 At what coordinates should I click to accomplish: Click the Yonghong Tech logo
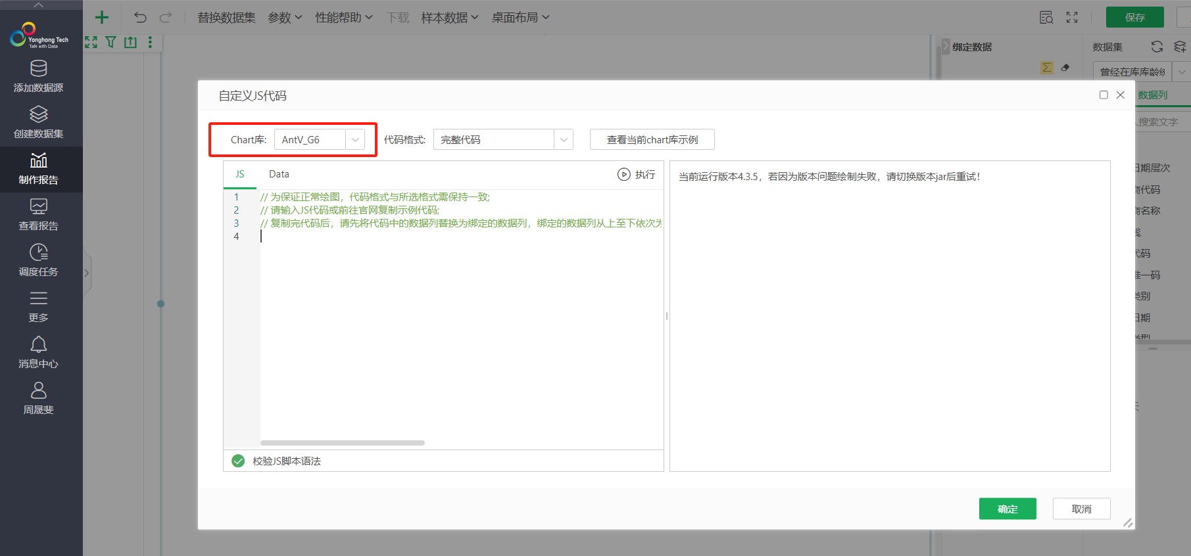click(39, 35)
